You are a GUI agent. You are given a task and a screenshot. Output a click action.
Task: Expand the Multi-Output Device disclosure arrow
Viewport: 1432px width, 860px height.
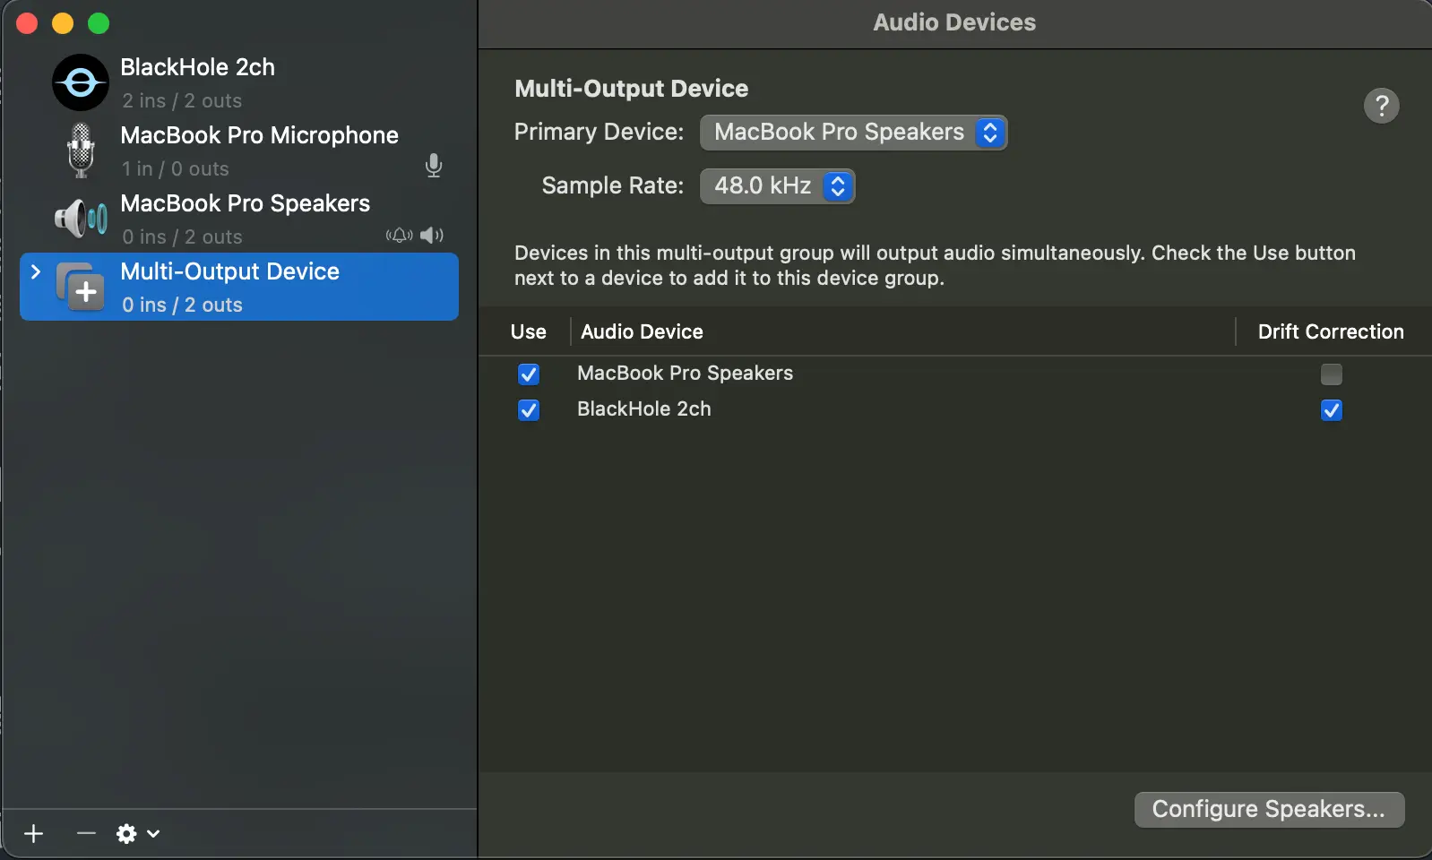tap(36, 271)
